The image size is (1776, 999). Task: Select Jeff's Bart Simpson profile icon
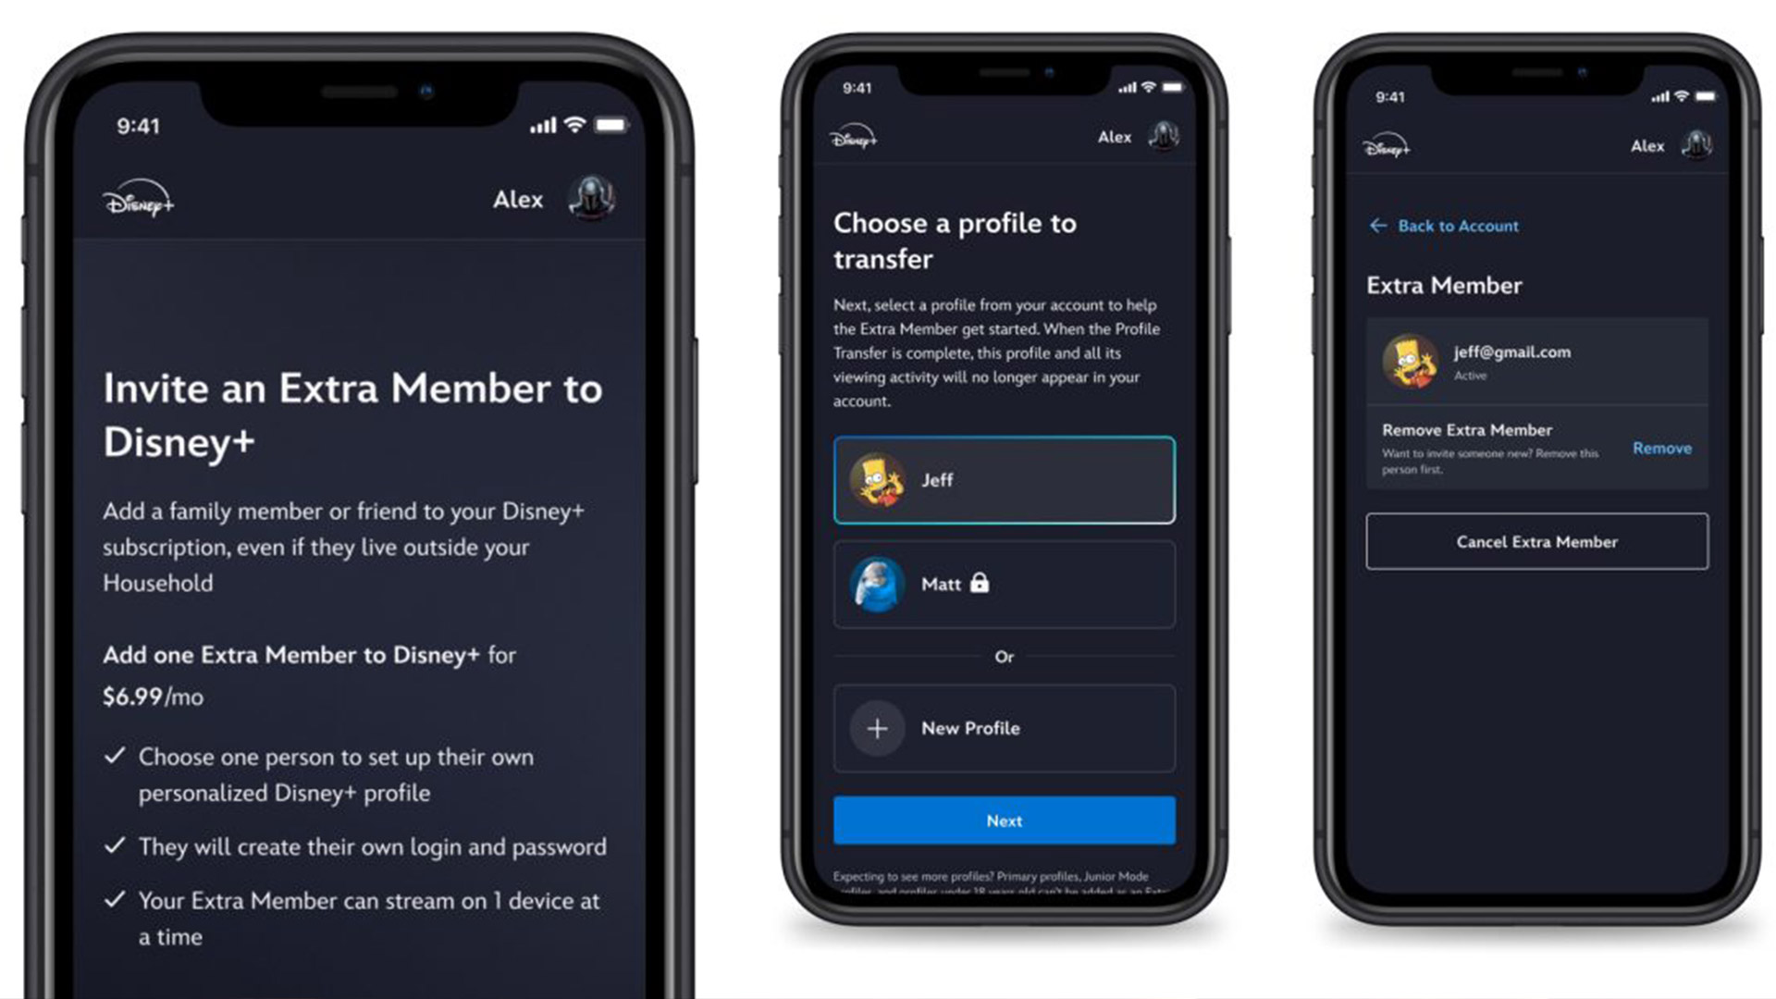click(876, 478)
